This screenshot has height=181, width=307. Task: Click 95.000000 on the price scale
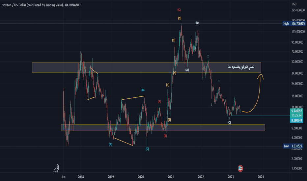(x=298, y=42)
